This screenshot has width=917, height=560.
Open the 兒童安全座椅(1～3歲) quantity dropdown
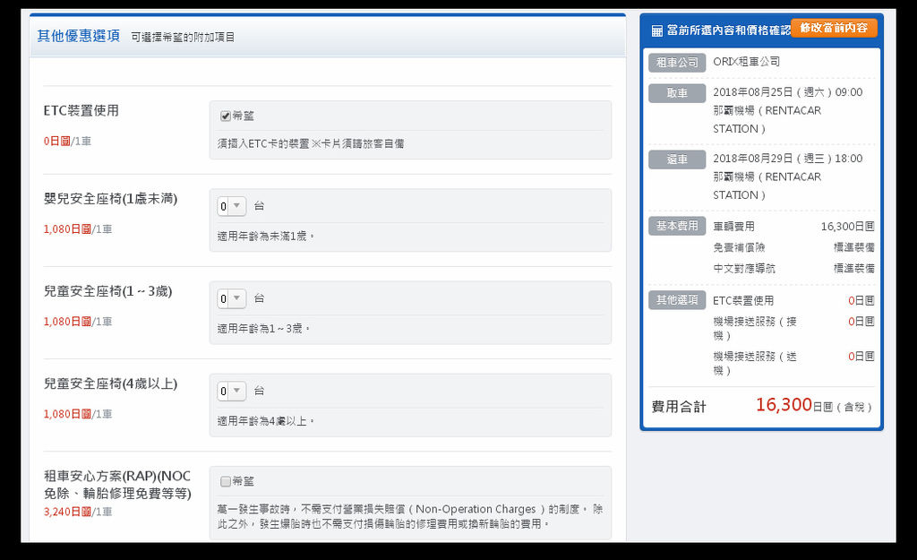click(232, 298)
